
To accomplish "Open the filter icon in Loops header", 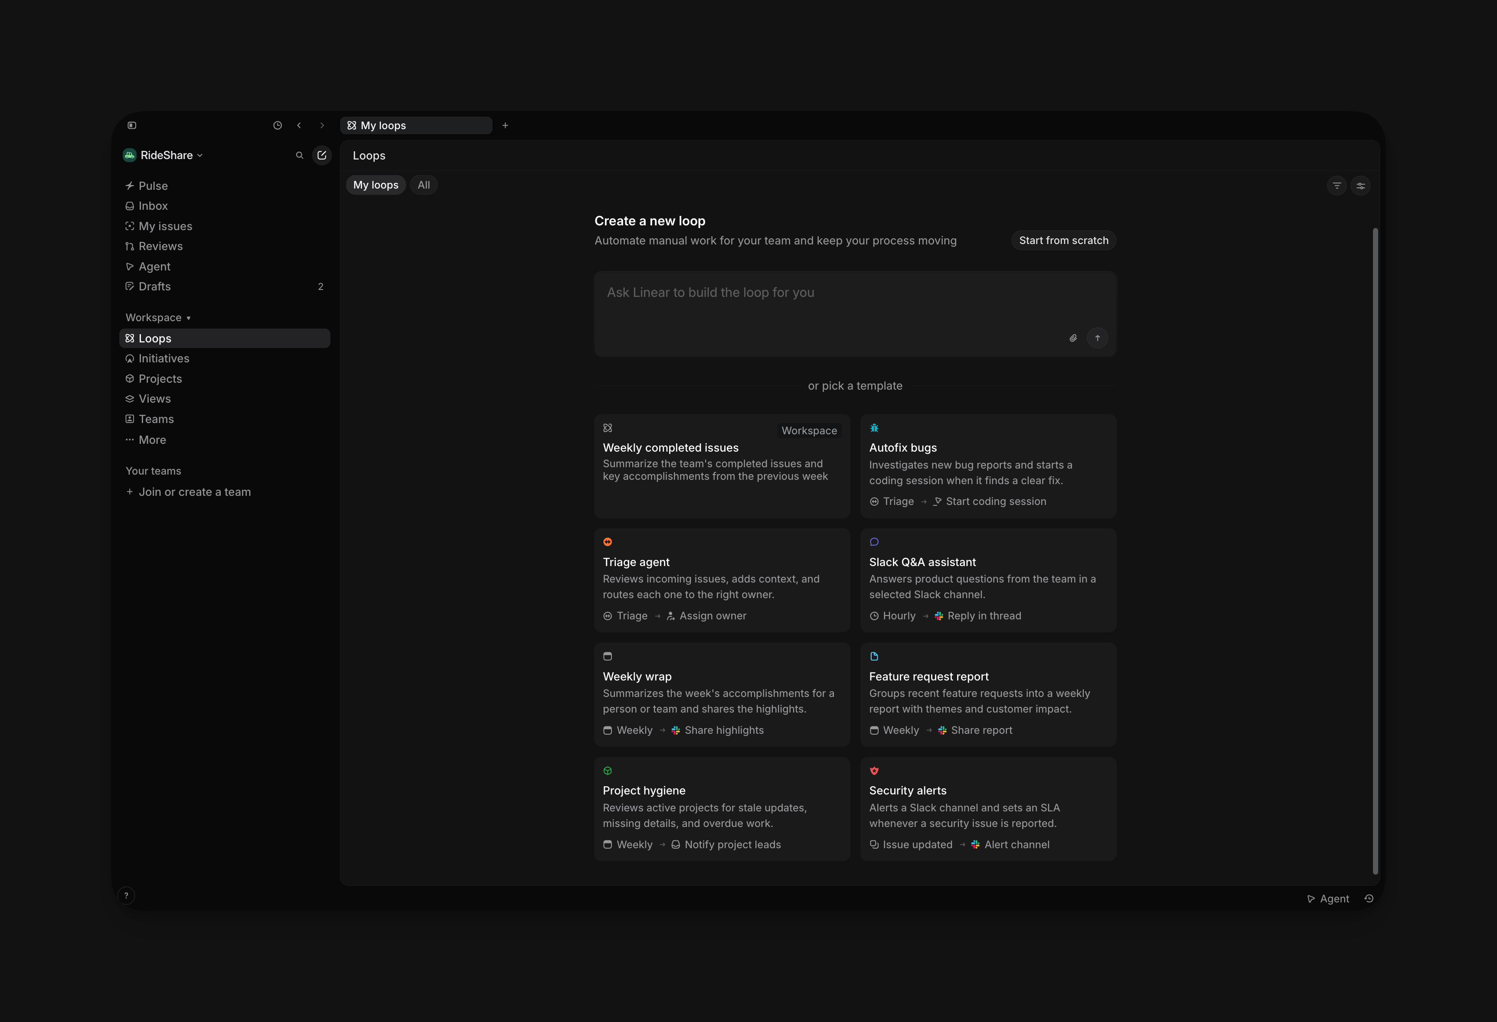I will [1337, 186].
